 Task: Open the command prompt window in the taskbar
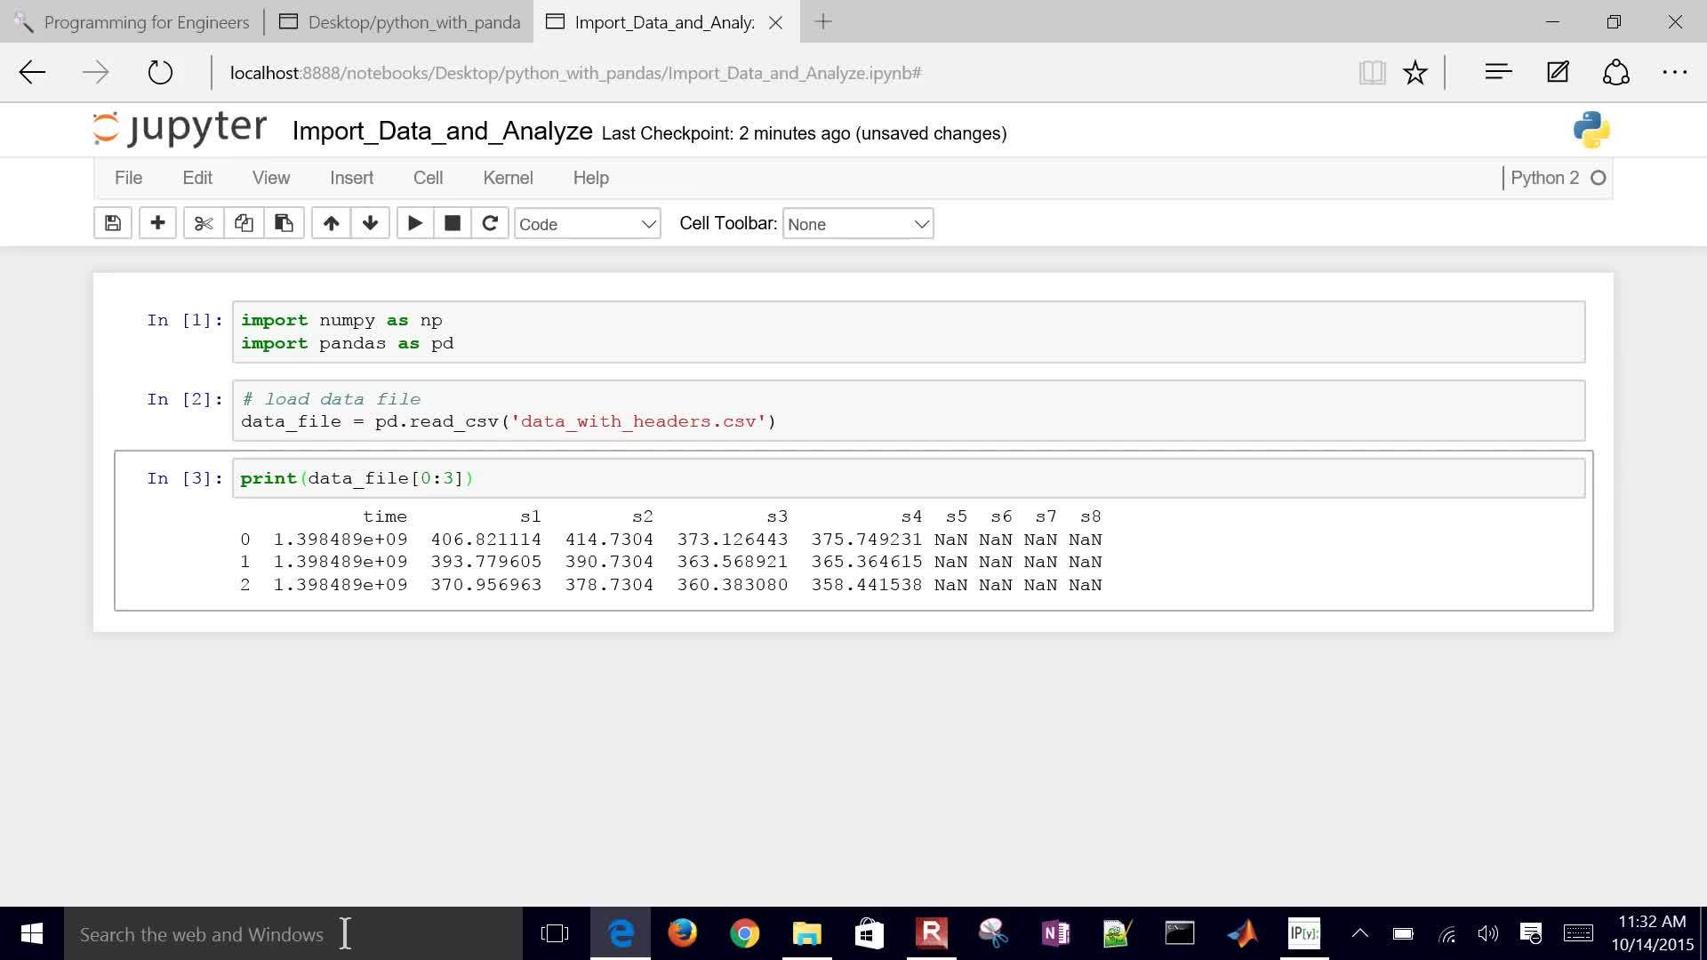click(1180, 933)
